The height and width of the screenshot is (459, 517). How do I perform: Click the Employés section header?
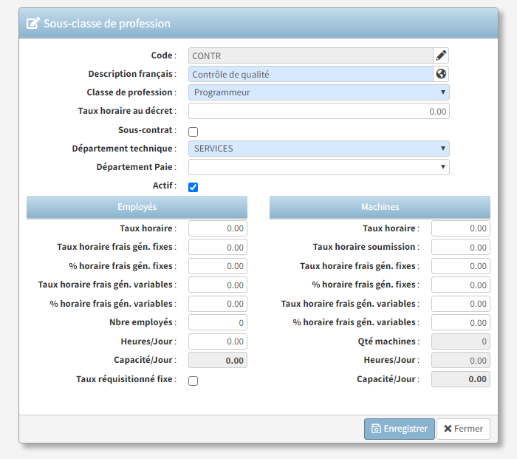coord(137,207)
